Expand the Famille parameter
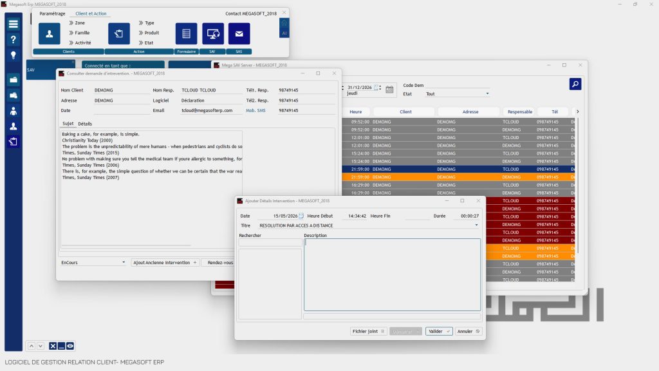 pos(79,32)
